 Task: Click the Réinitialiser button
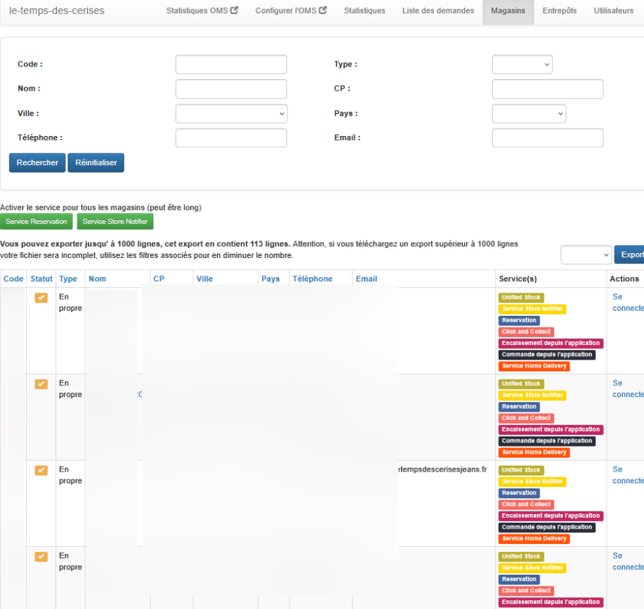pos(96,162)
